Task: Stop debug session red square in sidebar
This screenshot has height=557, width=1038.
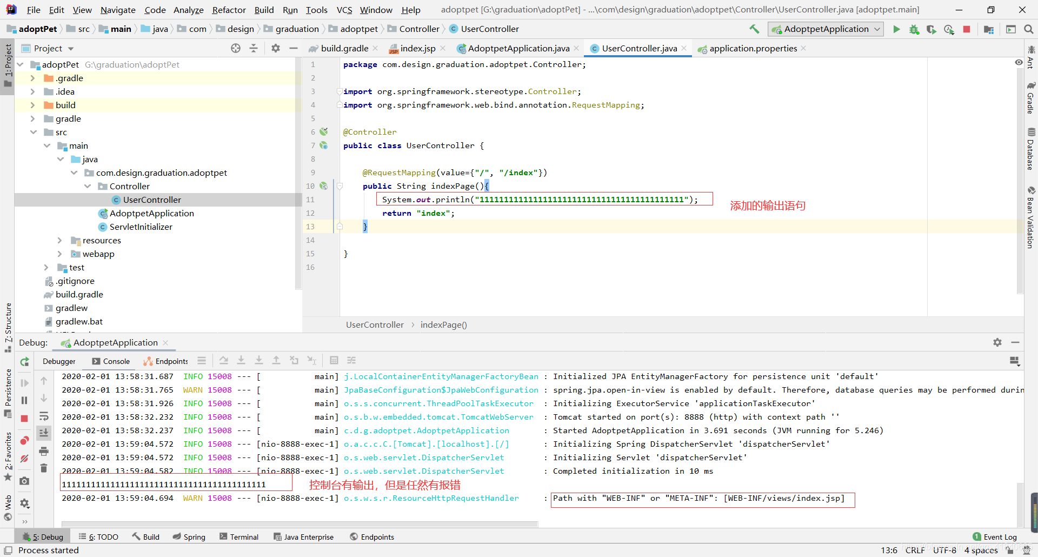Action: tap(24, 419)
